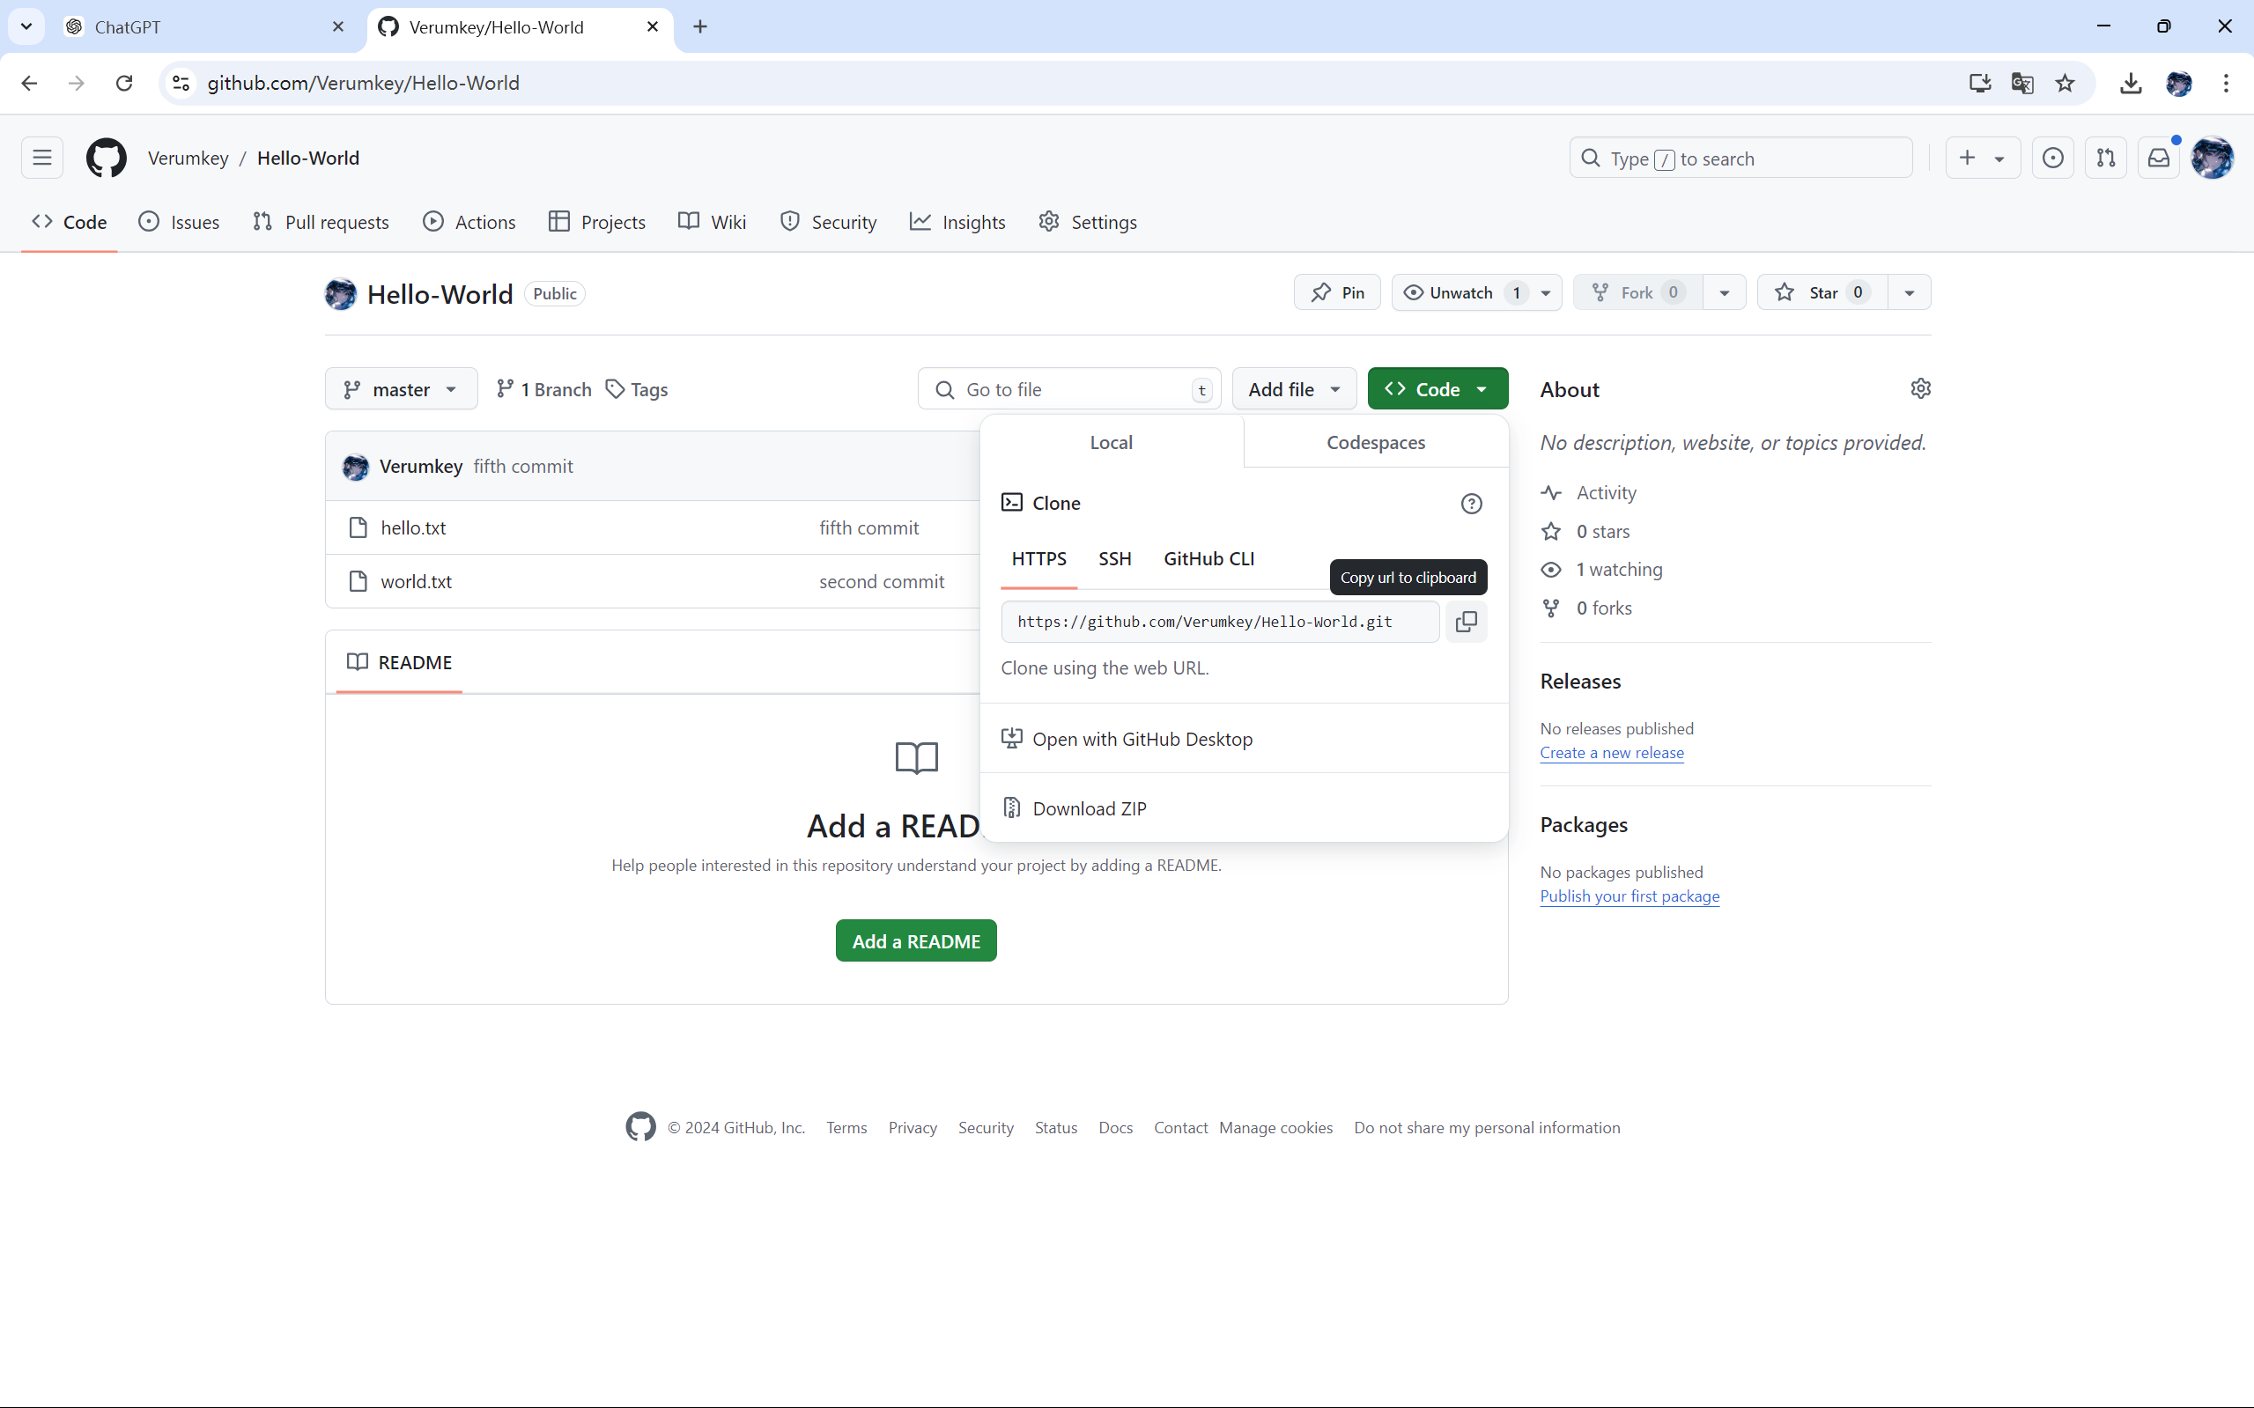This screenshot has width=2254, height=1408.
Task: Toggle the green Code dropdown button
Action: click(x=1437, y=389)
